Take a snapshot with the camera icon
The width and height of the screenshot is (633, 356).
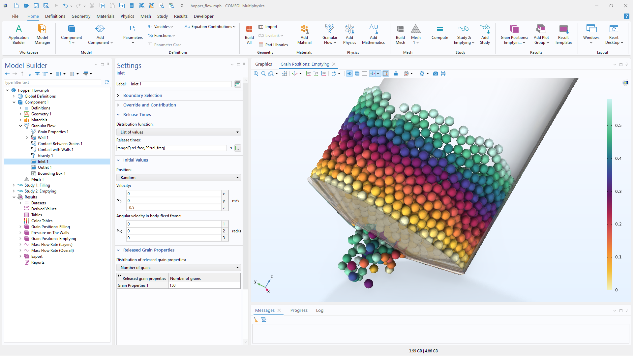[x=436, y=74]
